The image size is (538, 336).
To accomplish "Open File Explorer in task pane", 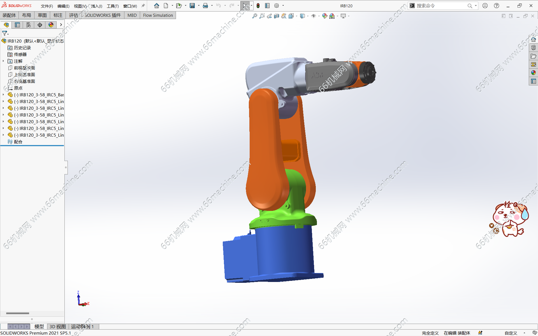I will coord(534,56).
